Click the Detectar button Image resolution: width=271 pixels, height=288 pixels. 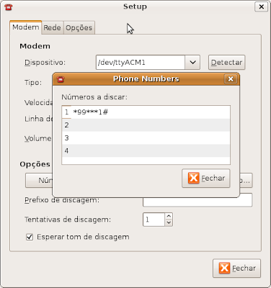[226, 63]
